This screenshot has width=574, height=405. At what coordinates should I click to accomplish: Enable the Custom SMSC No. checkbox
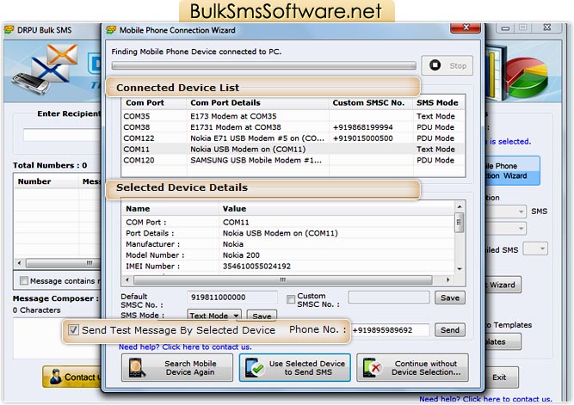[x=291, y=299]
